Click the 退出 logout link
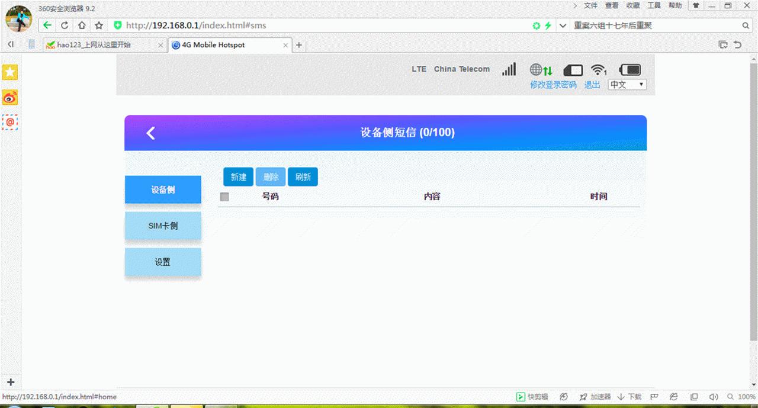The width and height of the screenshot is (758, 408). point(592,85)
